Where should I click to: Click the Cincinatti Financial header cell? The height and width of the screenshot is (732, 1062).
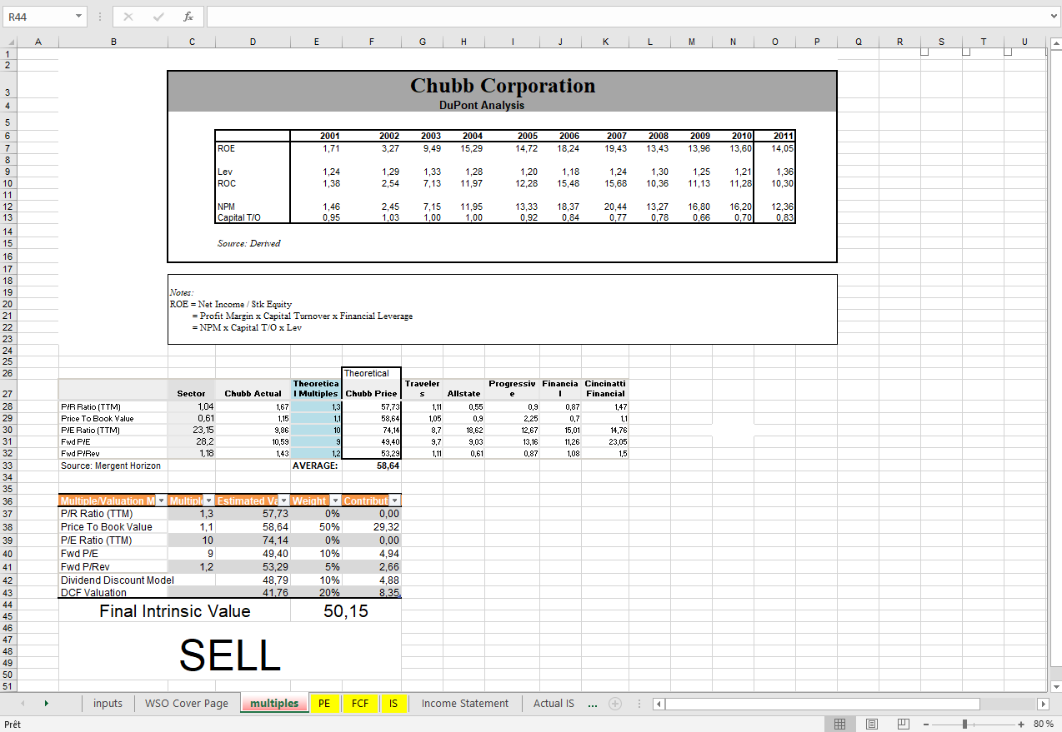(605, 388)
